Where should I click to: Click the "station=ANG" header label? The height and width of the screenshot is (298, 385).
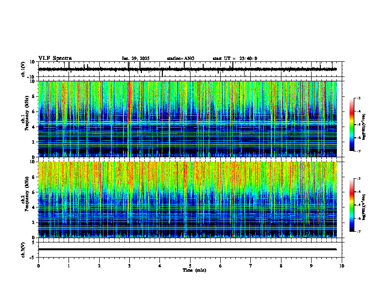(181, 58)
